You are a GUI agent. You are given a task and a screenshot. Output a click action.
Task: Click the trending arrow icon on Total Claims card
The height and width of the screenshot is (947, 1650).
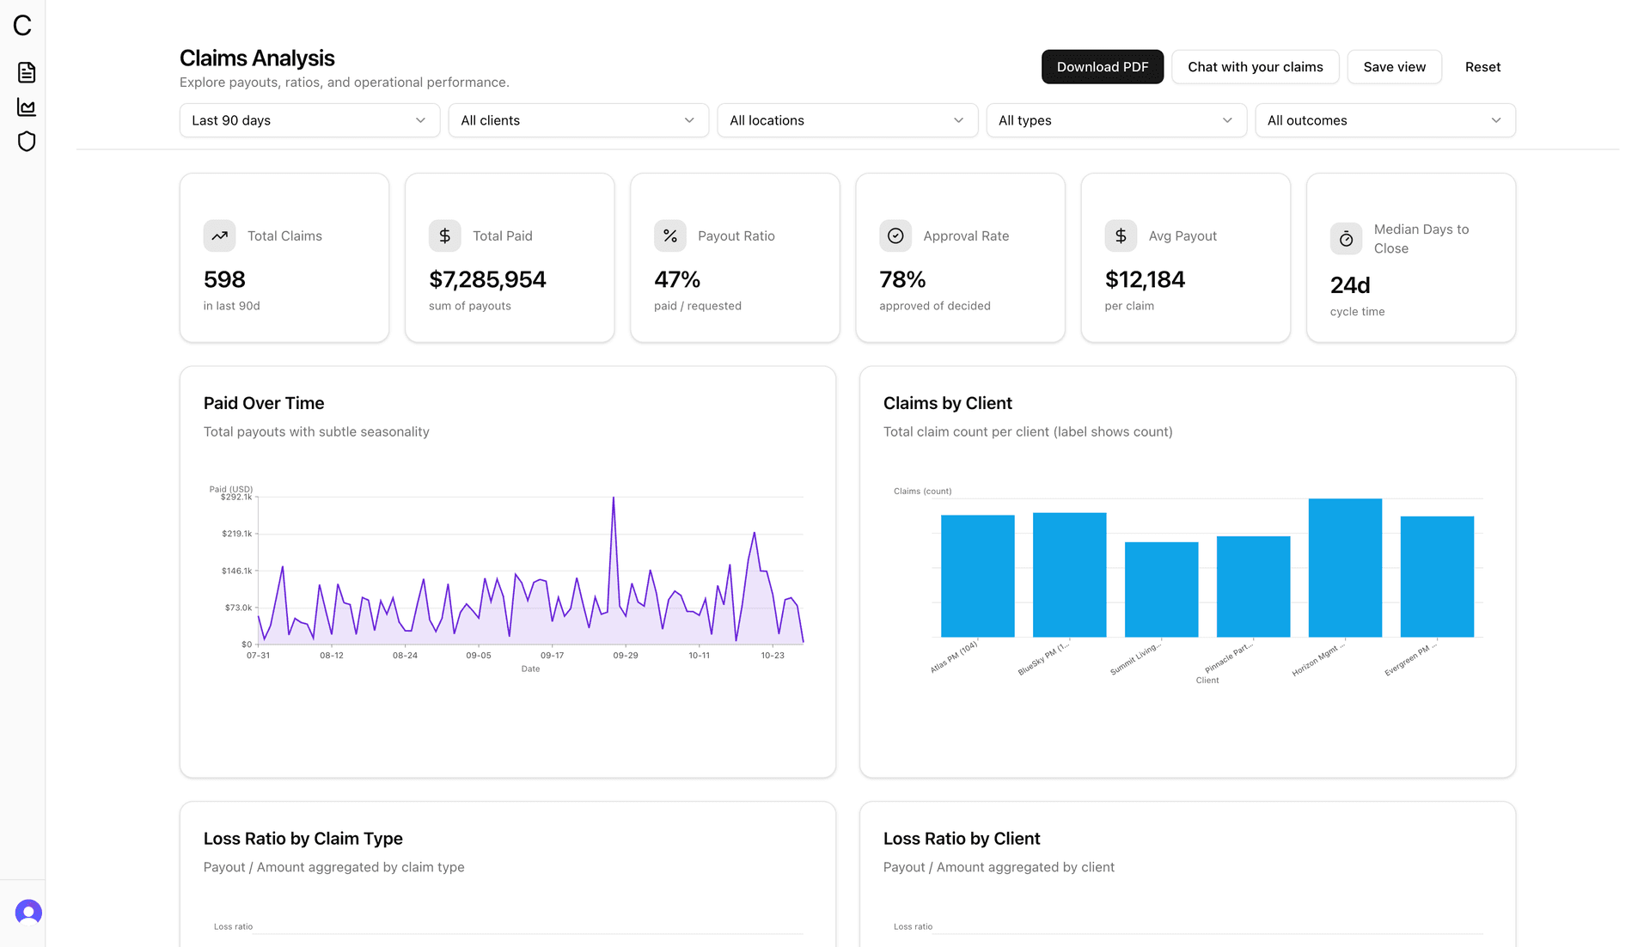pyautogui.click(x=219, y=235)
